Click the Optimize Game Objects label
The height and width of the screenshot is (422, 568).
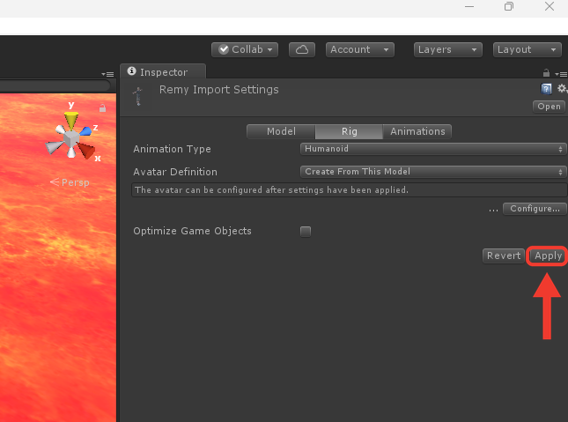tap(192, 232)
